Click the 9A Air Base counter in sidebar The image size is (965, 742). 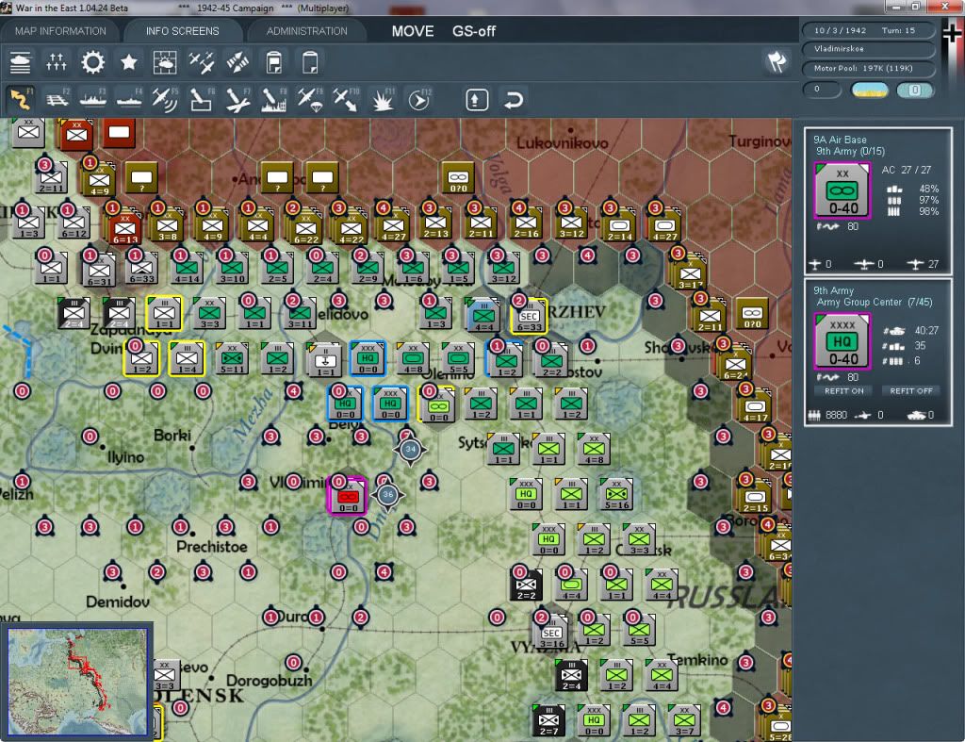(842, 190)
